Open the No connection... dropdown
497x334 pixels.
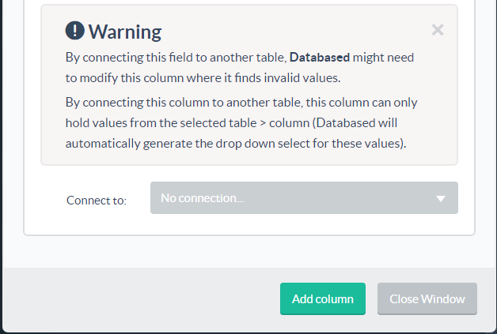pyautogui.click(x=304, y=197)
